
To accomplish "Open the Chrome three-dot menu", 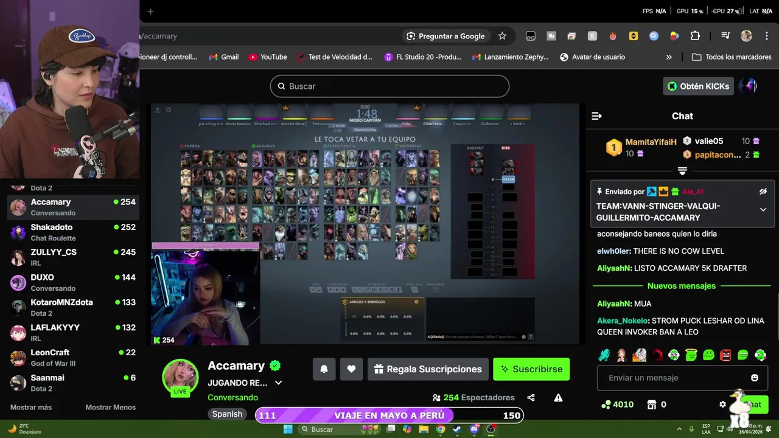I will coord(767,36).
